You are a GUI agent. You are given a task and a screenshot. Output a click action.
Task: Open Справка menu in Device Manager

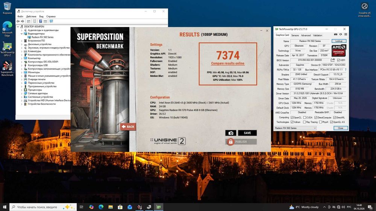coord(51,16)
